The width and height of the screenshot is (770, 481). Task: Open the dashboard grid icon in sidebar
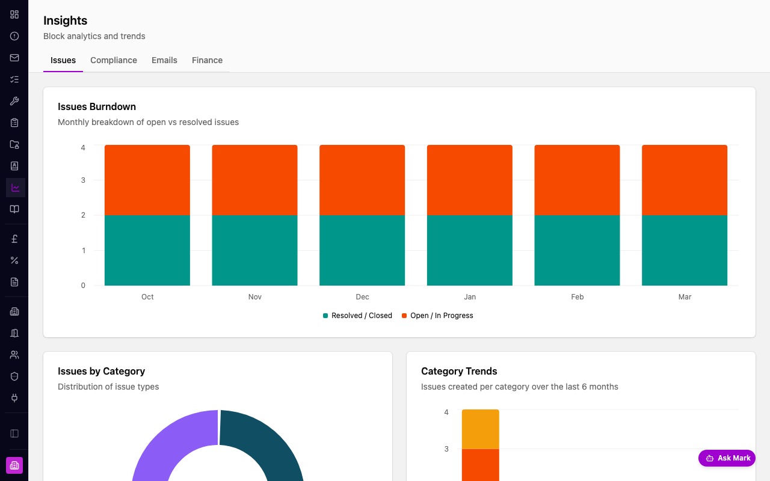click(14, 14)
